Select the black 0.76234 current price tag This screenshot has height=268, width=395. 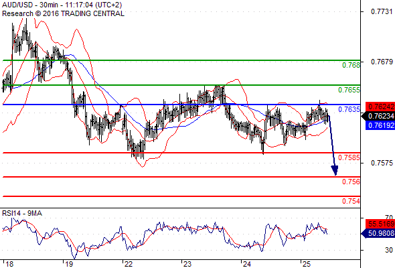coord(378,116)
